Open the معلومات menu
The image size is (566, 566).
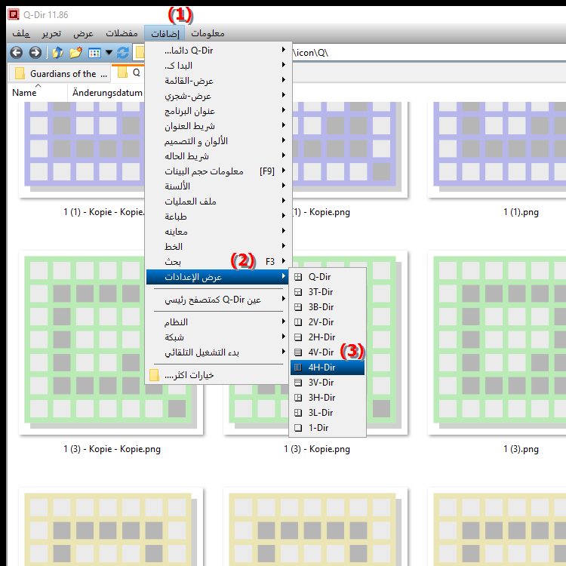tap(208, 33)
